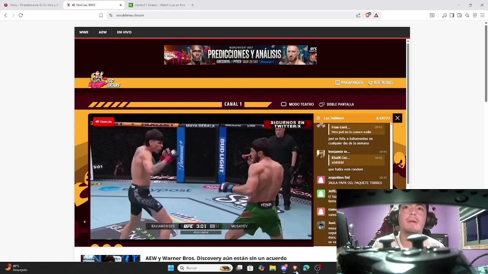Image resolution: width=488 pixels, height=274 pixels.
Task: Close the Los Jobbers chat panel
Action: 397,118
